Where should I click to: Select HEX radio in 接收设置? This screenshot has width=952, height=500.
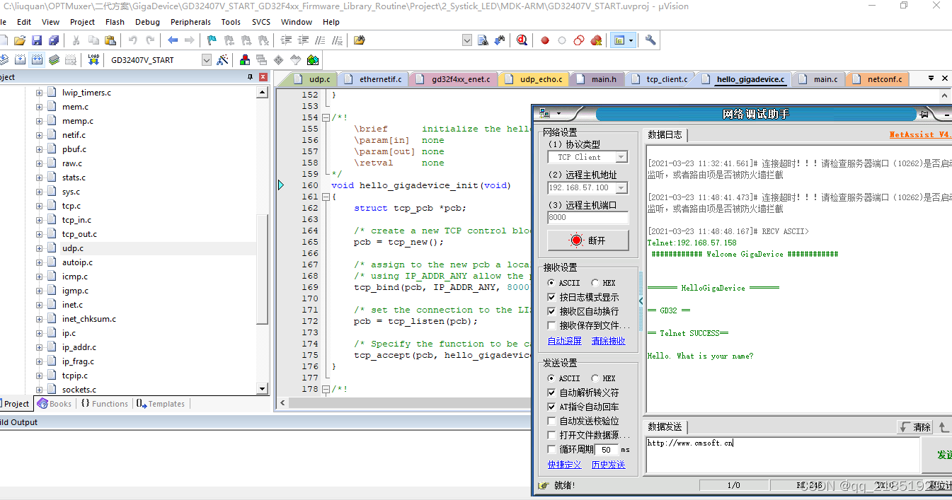(x=595, y=283)
